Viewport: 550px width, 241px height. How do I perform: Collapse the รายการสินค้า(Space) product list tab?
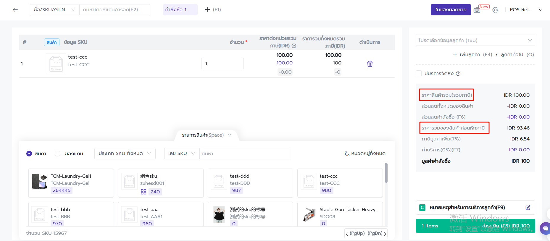pyautogui.click(x=207, y=135)
